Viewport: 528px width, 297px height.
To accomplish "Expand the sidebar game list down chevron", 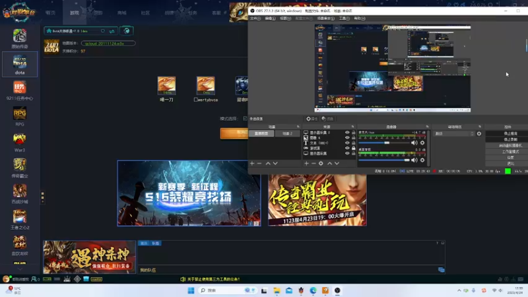I will [20, 269].
